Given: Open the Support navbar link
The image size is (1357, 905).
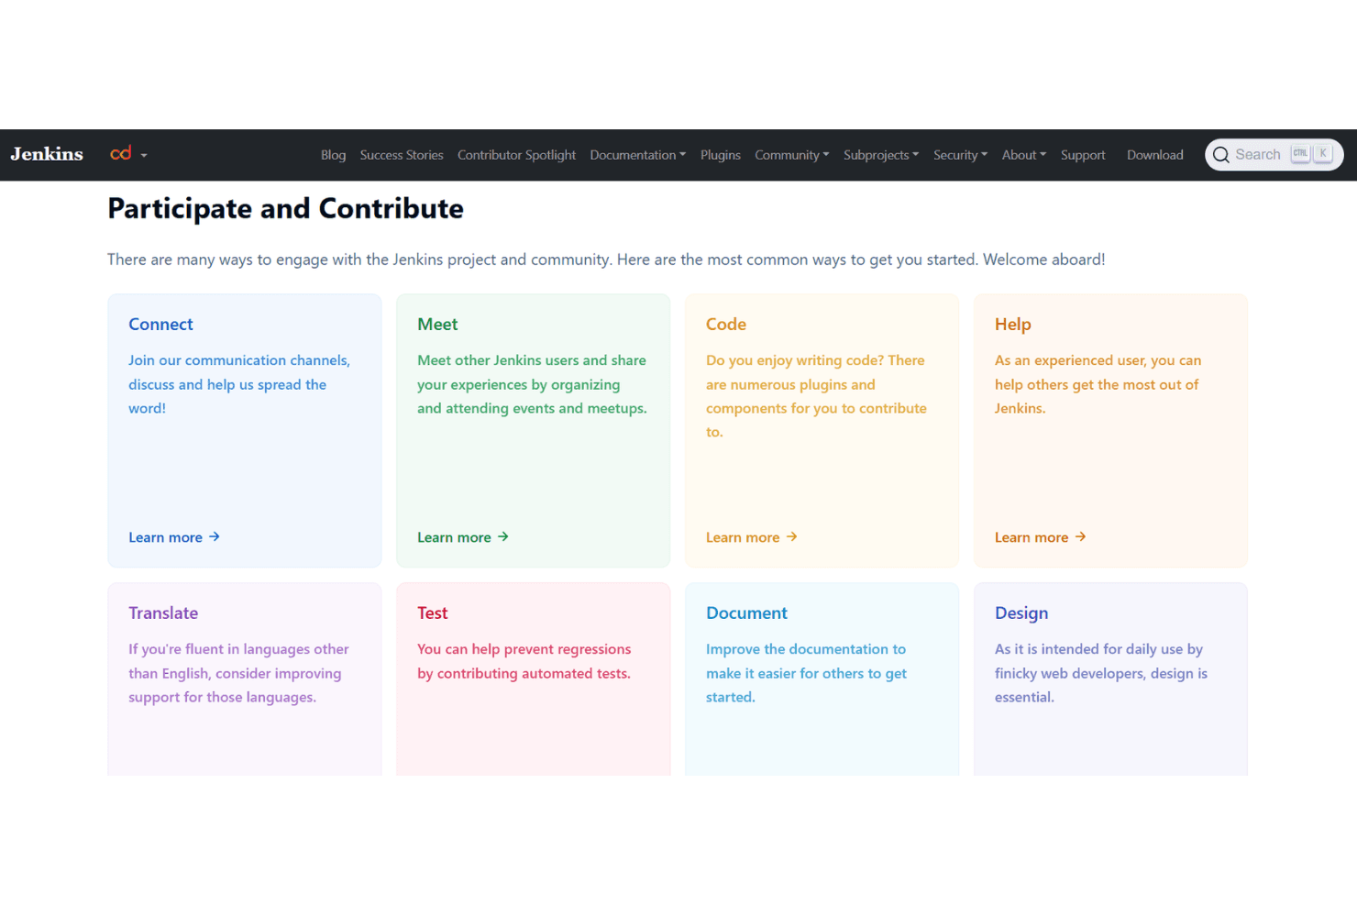Looking at the screenshot, I should click(1083, 155).
